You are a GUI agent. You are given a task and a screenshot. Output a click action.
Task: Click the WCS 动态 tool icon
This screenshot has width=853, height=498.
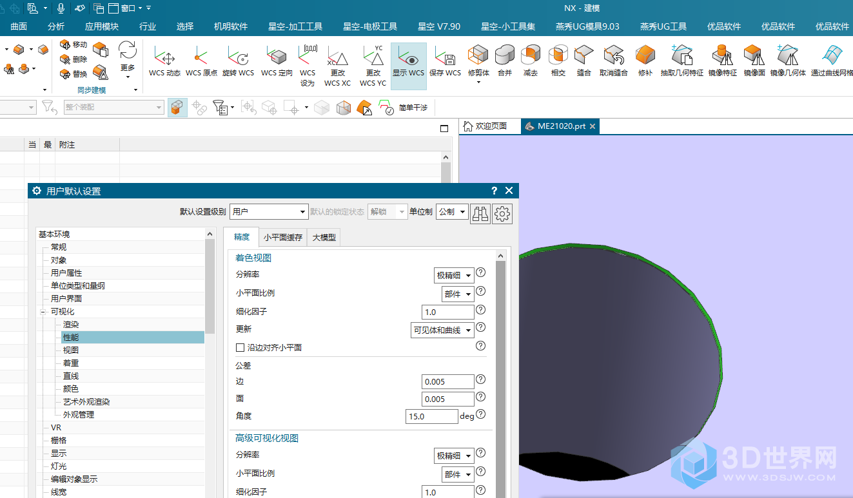click(164, 61)
